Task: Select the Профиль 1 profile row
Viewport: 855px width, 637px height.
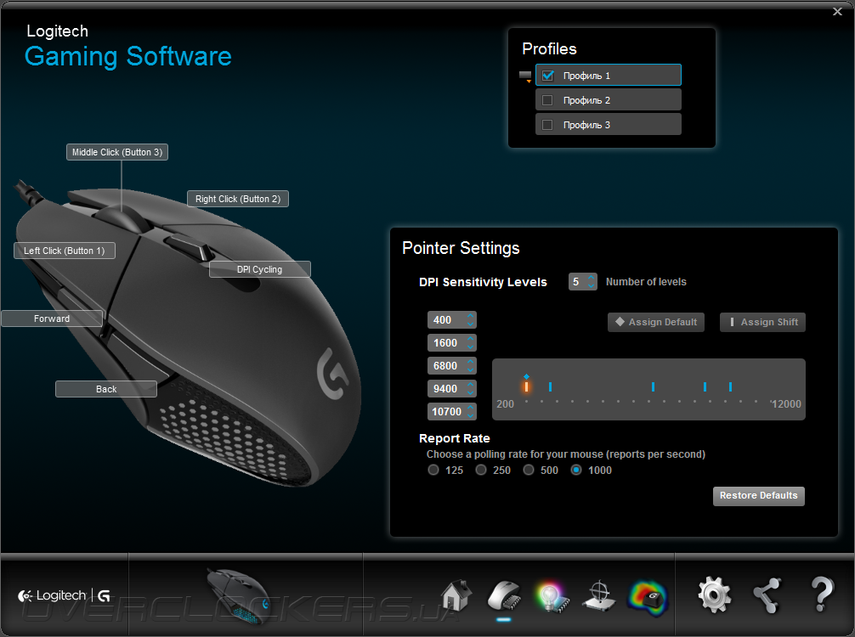Action: [x=609, y=76]
